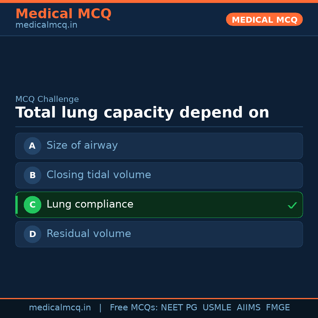
Task: Select NEET PG in the footer
Action: pos(179,308)
